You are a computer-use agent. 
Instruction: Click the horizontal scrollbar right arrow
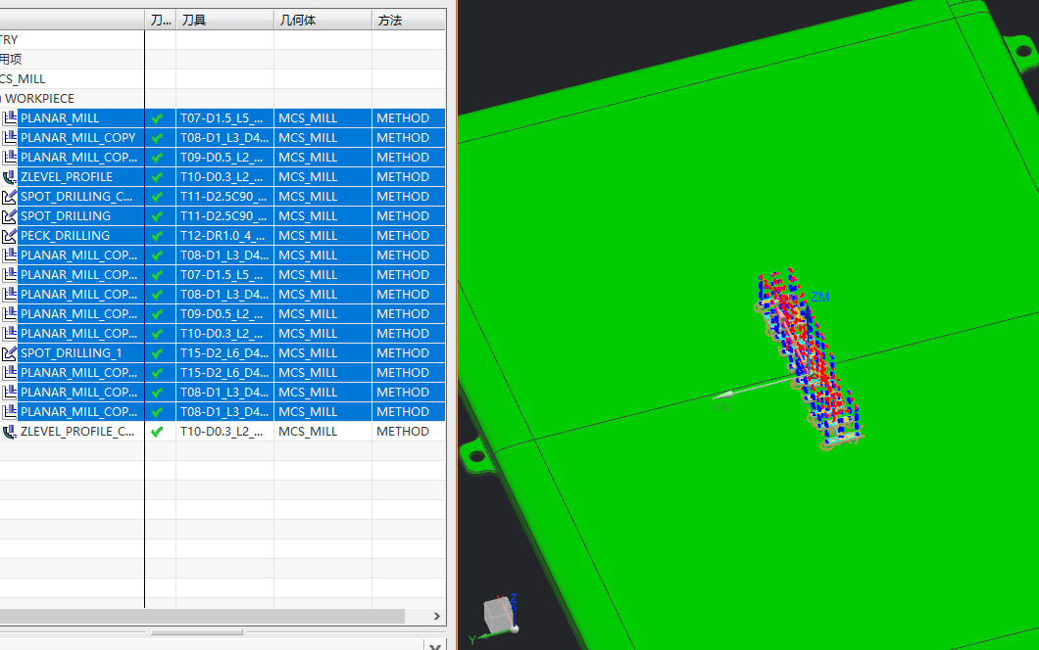436,617
